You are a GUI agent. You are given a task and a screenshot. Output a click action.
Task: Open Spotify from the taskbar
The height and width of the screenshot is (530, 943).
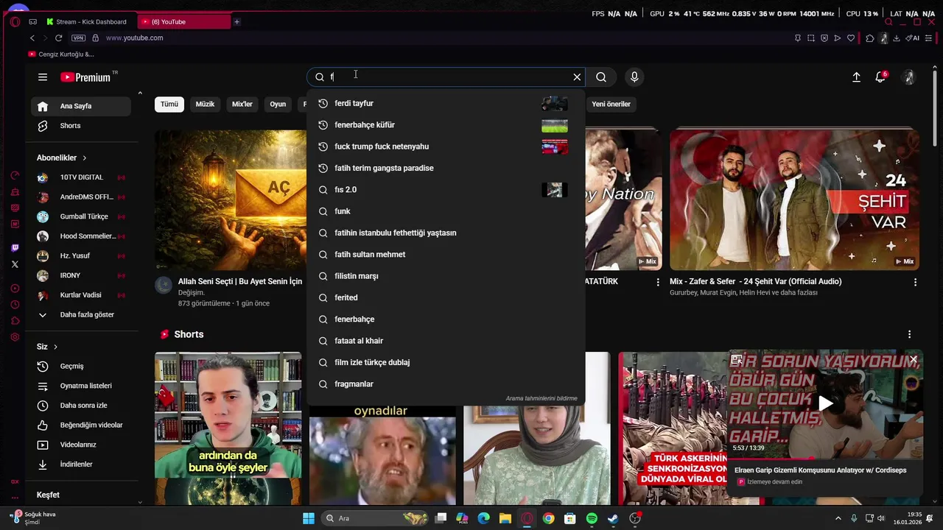[592, 518]
